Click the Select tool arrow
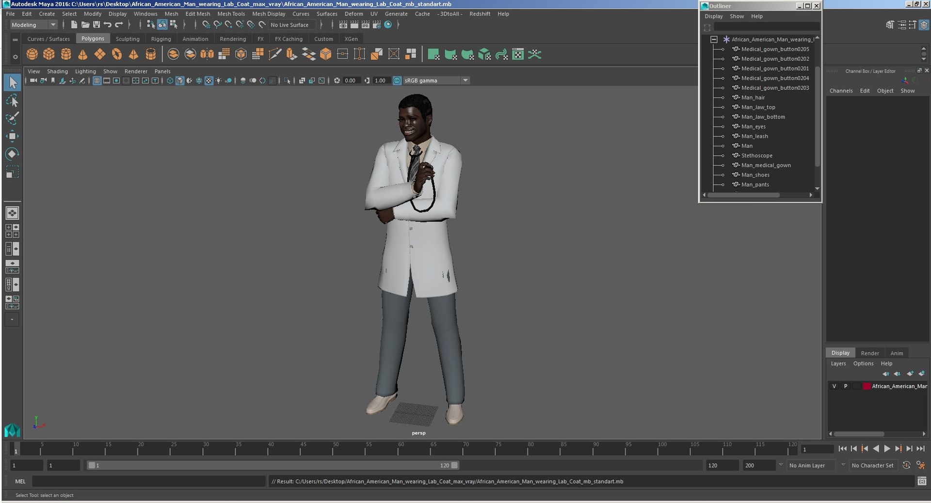The height and width of the screenshot is (503, 931). pos(12,82)
